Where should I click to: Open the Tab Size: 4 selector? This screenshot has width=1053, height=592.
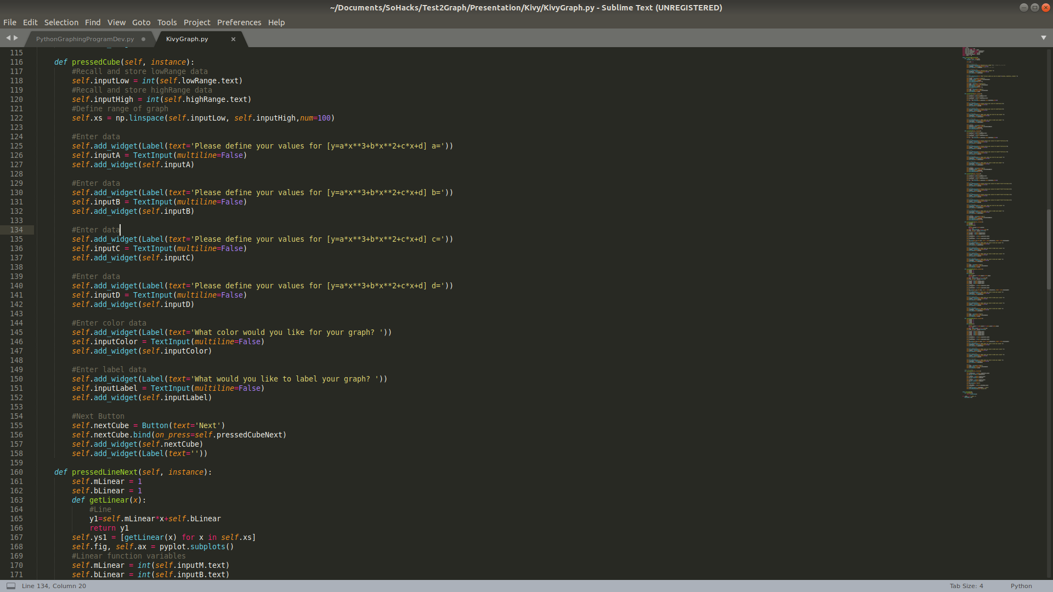966,586
